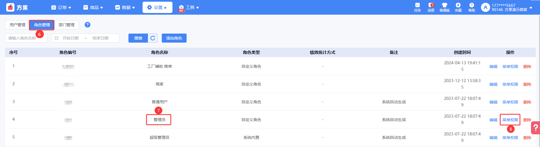Click the 添加角色 button
Image resolution: width=540 pixels, height=147 pixels.
click(x=174, y=38)
